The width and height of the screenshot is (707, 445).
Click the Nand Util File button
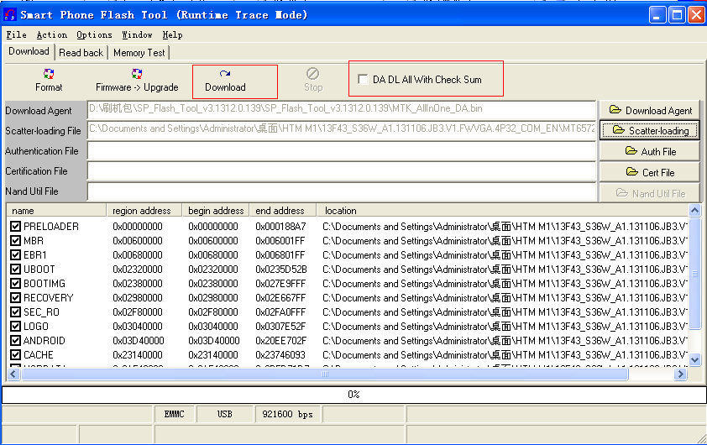[650, 193]
